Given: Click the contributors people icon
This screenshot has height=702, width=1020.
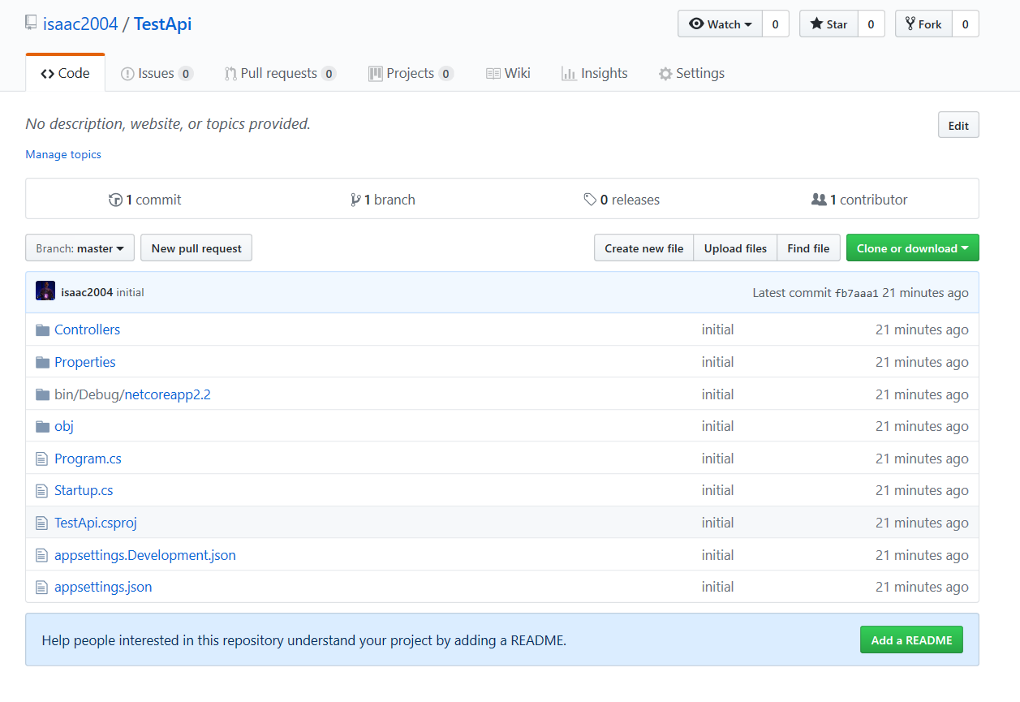Looking at the screenshot, I should 819,200.
